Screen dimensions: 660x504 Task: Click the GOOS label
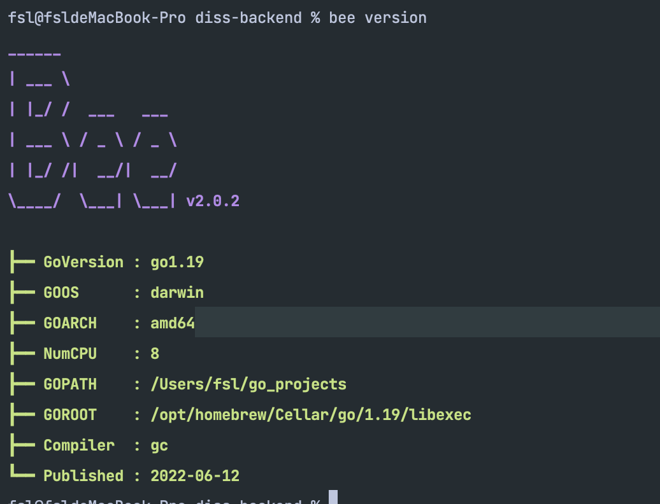pyautogui.click(x=61, y=292)
